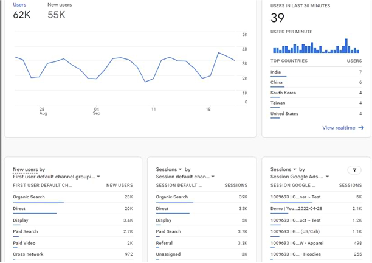The width and height of the screenshot is (372, 263).
Task: Select Paid Video row in New users card
Action: pos(26,242)
